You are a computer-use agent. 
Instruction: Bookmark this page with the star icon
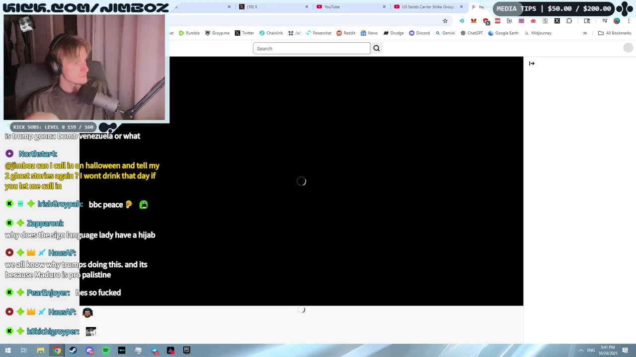click(x=445, y=21)
